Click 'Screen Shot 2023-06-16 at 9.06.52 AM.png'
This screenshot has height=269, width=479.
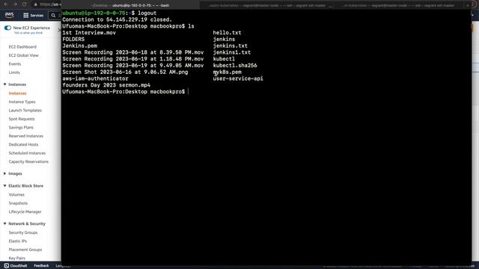coord(125,72)
